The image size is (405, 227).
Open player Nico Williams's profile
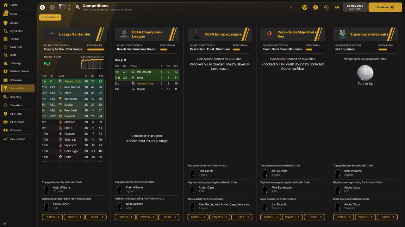pos(134,204)
